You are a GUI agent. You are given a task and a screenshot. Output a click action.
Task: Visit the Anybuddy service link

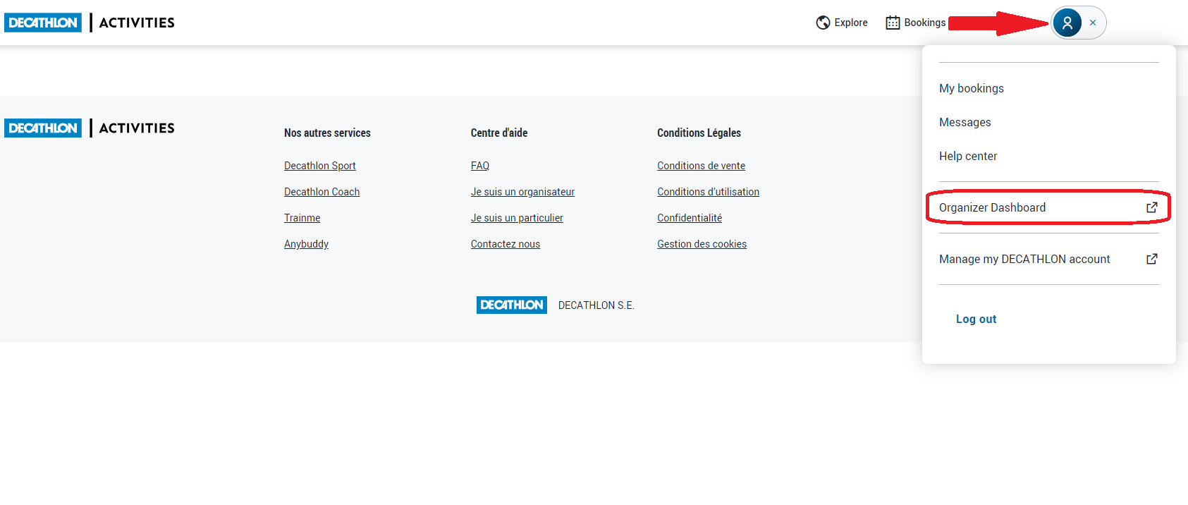click(306, 244)
